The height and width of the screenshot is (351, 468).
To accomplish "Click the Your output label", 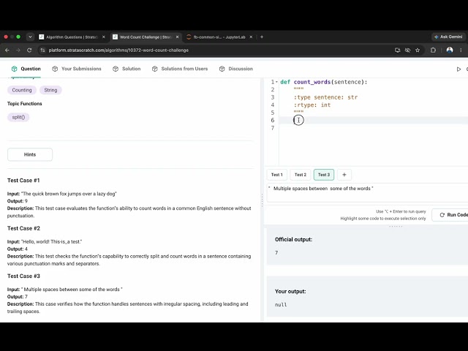I will click(290, 291).
